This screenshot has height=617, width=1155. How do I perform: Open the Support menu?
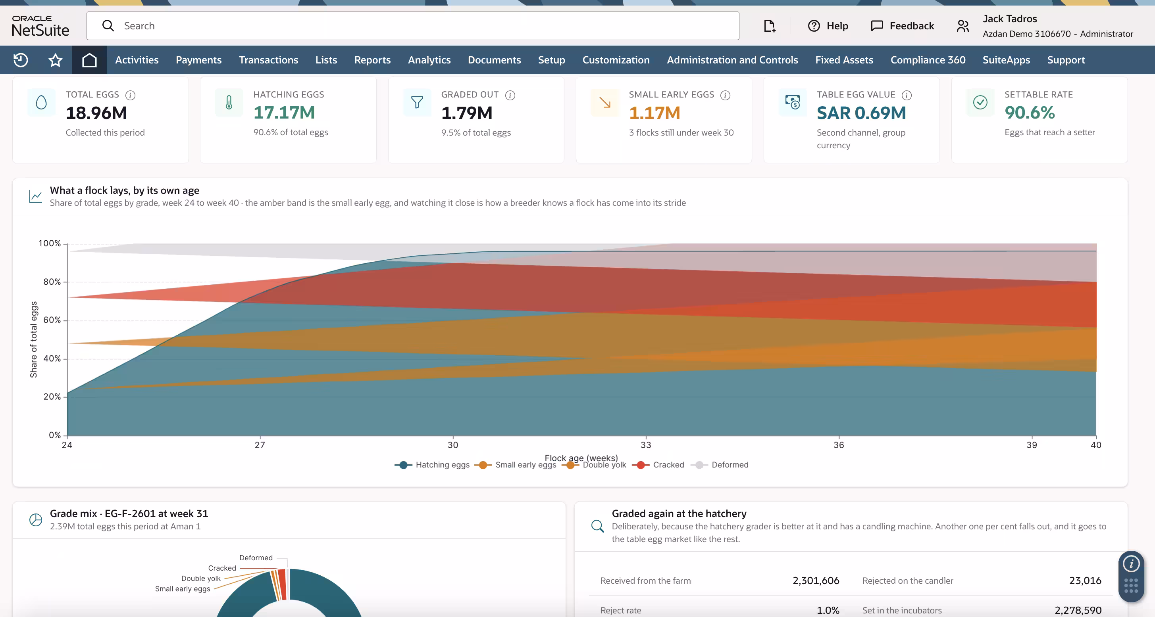pyautogui.click(x=1066, y=59)
